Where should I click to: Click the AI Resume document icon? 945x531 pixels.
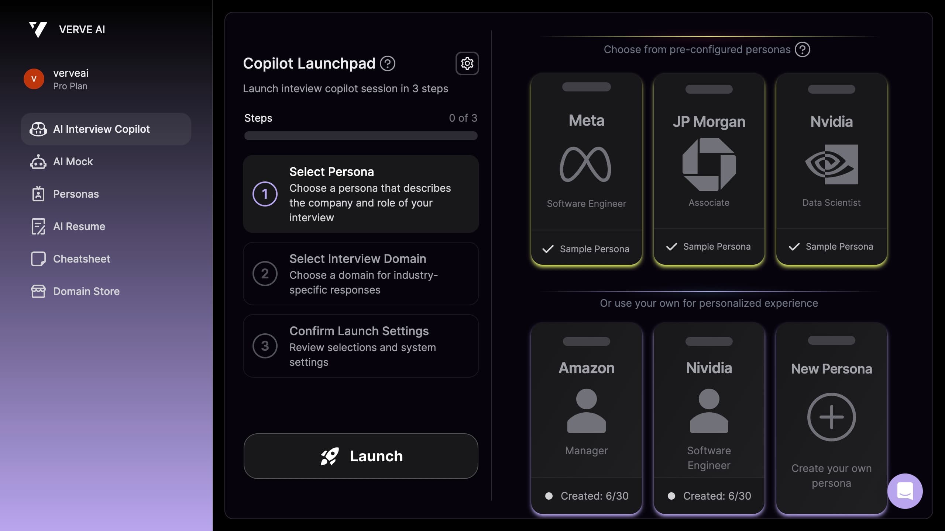pos(38,226)
